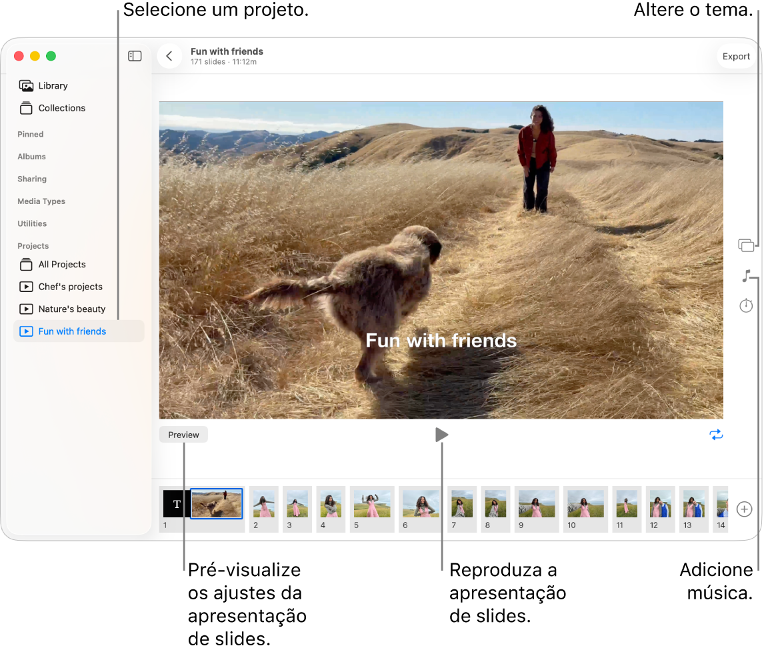The image size is (764, 656).
Task: Select the Nature's beauty project
Action: 79,309
